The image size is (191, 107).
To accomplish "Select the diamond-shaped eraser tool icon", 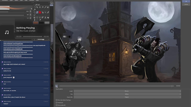I will point(34,20).
